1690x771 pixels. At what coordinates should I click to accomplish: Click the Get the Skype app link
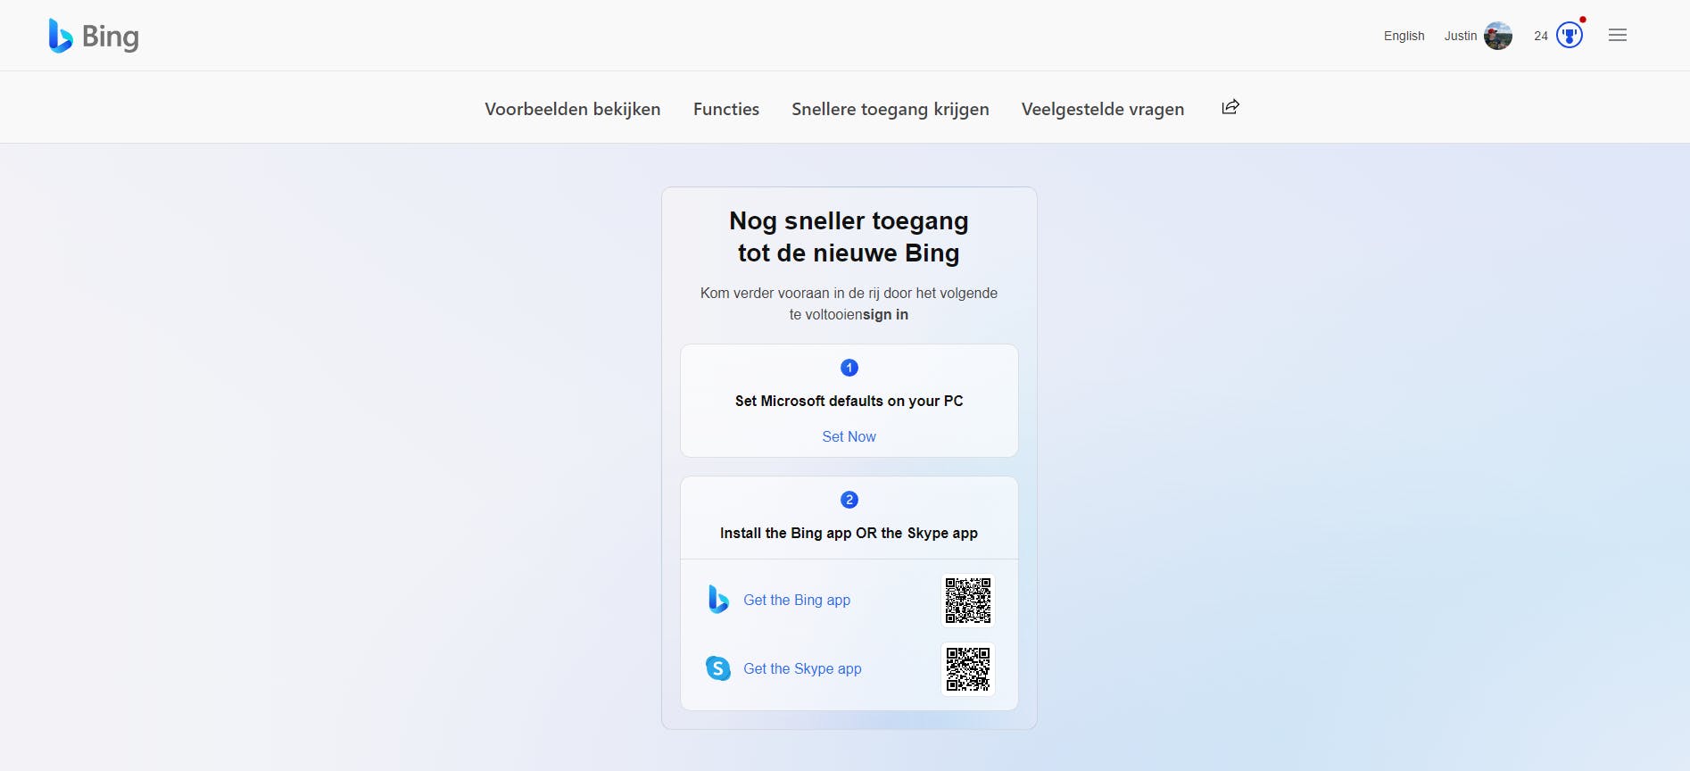[x=802, y=668]
